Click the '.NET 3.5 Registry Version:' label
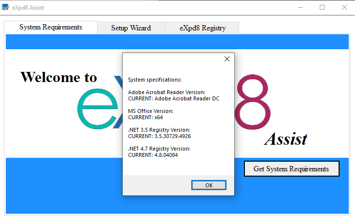The image size is (355, 221). click(x=159, y=130)
